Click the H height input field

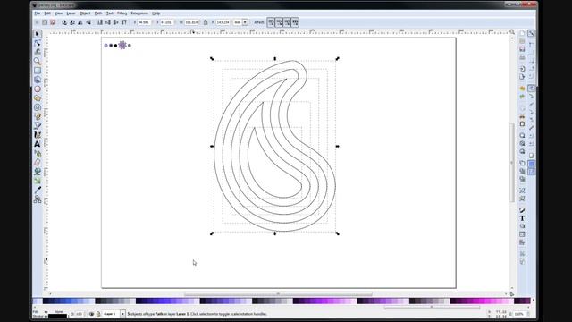pos(223,22)
